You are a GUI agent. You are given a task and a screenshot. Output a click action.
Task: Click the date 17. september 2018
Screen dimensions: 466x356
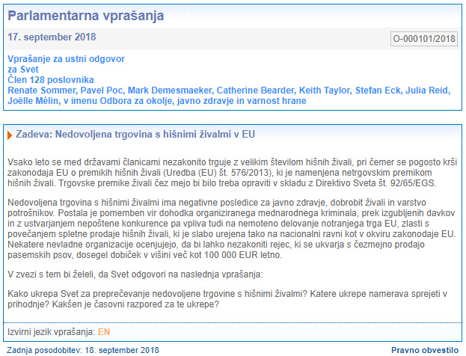point(52,37)
